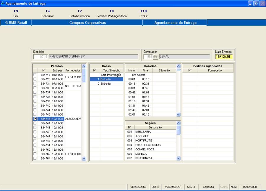Select the HORTIFRUTIS section row
266x191 pixels.
143,141
